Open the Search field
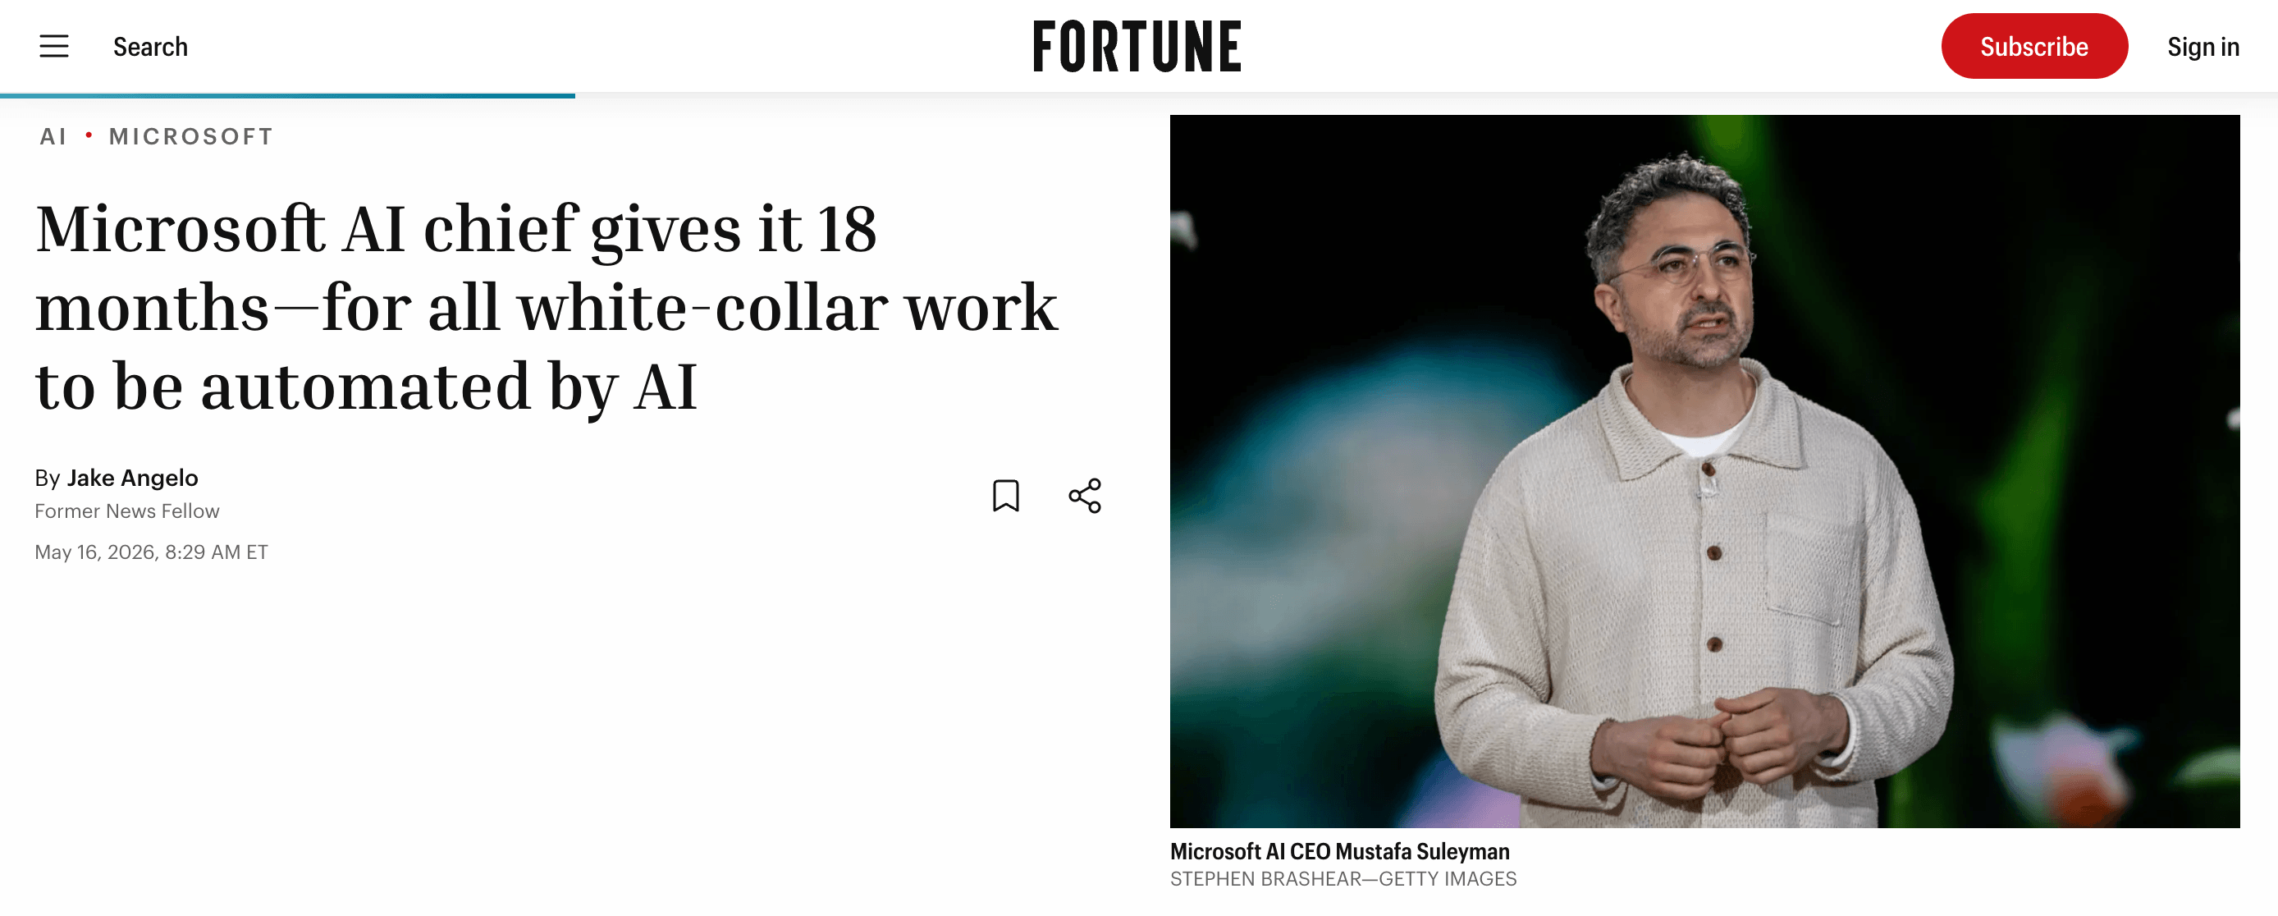This screenshot has width=2278, height=916. [x=150, y=46]
